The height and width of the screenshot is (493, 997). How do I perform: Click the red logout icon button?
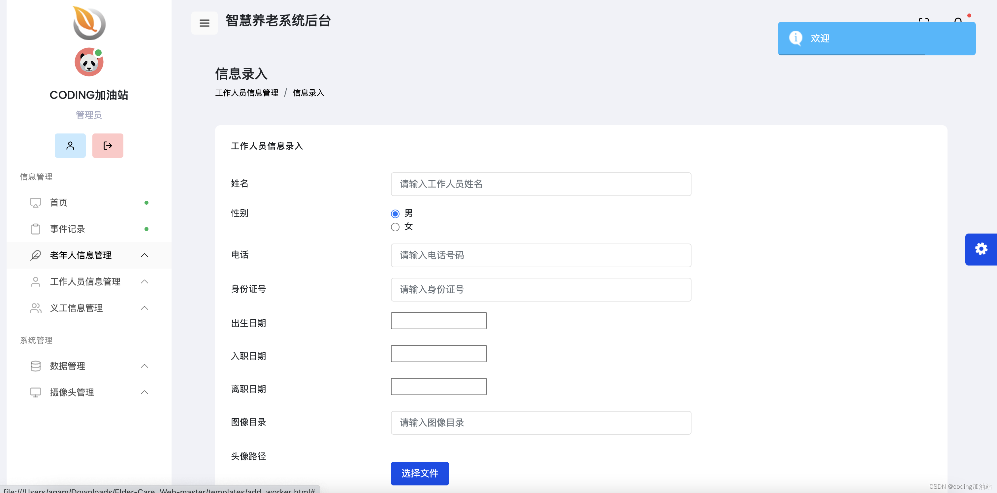click(108, 146)
